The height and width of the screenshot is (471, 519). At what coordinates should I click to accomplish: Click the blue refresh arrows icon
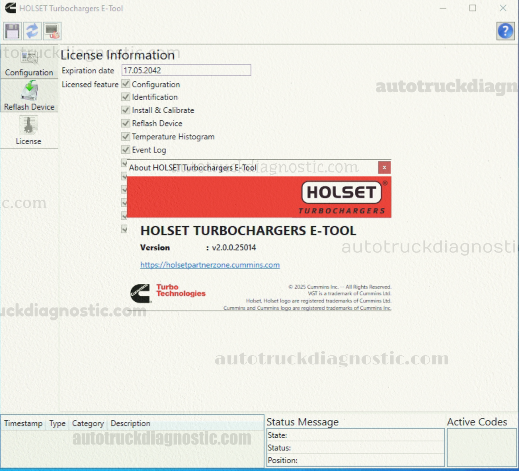(x=32, y=31)
